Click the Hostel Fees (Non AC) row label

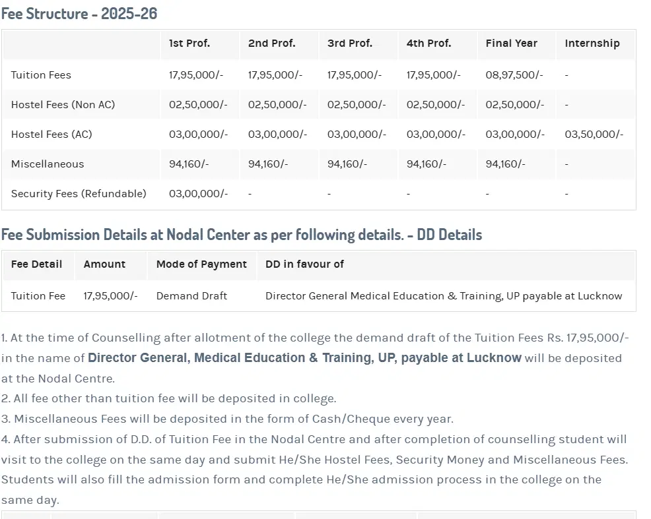63,105
